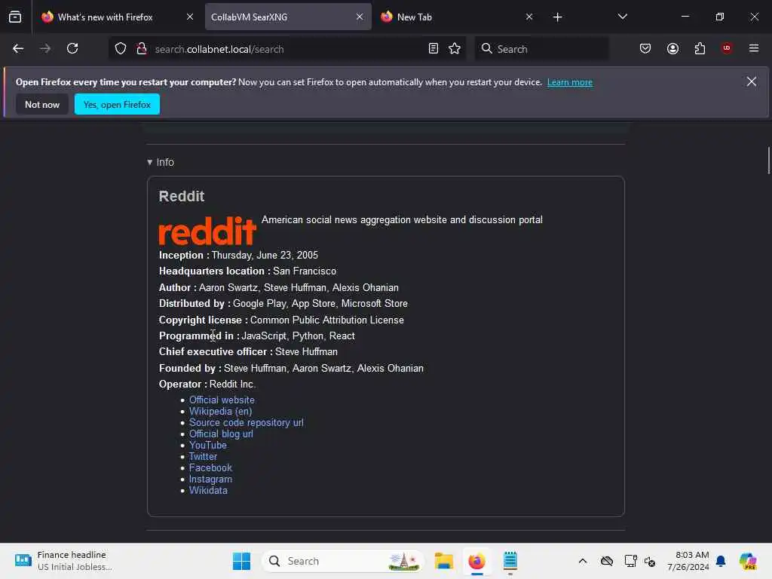Click text 'San Francisco' headquarters value
The height and width of the screenshot is (579, 772).
click(x=305, y=271)
